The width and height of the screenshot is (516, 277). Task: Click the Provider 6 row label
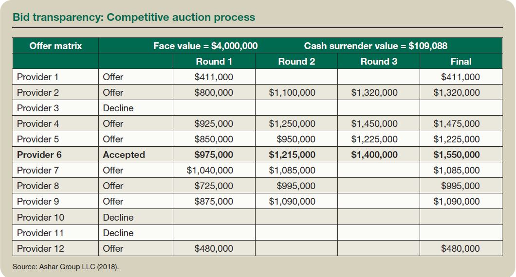point(39,155)
